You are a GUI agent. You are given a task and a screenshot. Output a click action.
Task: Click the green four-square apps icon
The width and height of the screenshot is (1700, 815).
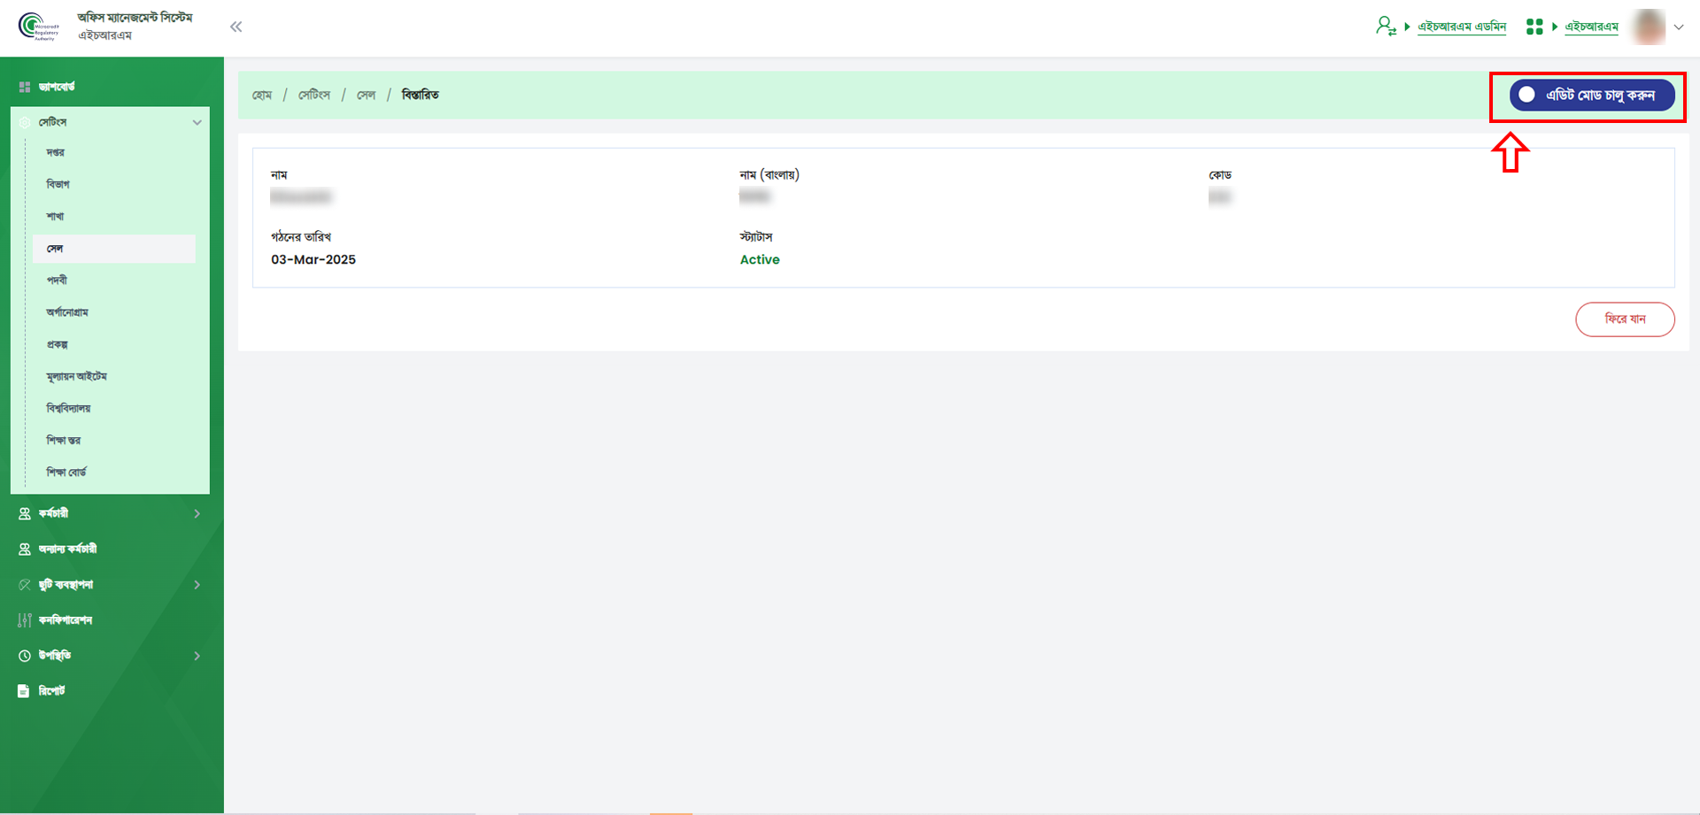[1534, 27]
